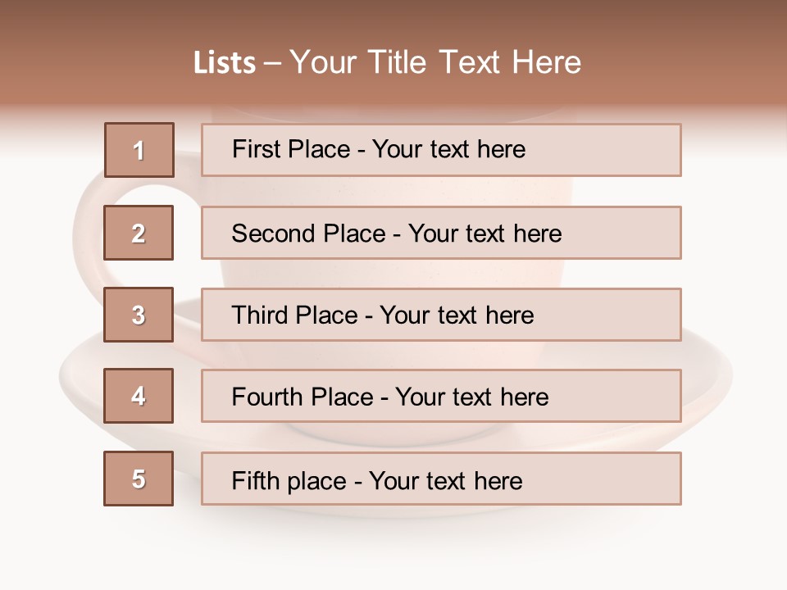Viewport: 787px width, 590px height.
Task: Click into the Second Place text bar
Action: click(x=441, y=233)
